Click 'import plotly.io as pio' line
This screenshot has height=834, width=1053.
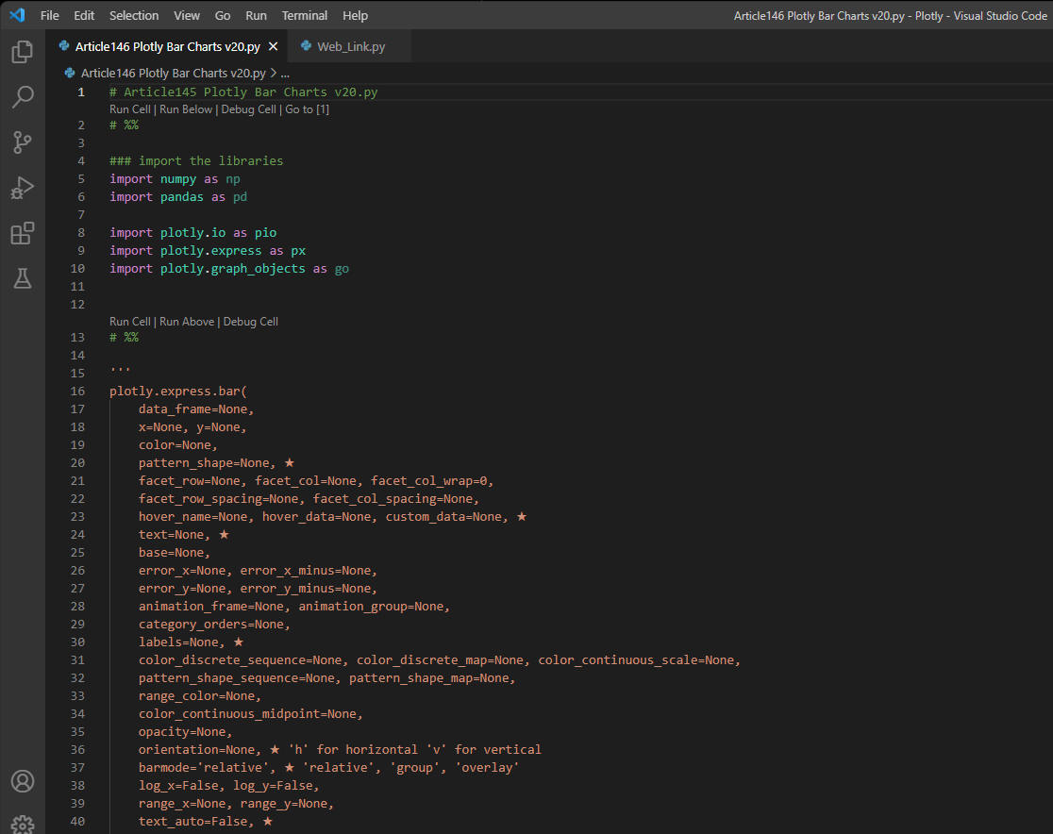tap(192, 232)
